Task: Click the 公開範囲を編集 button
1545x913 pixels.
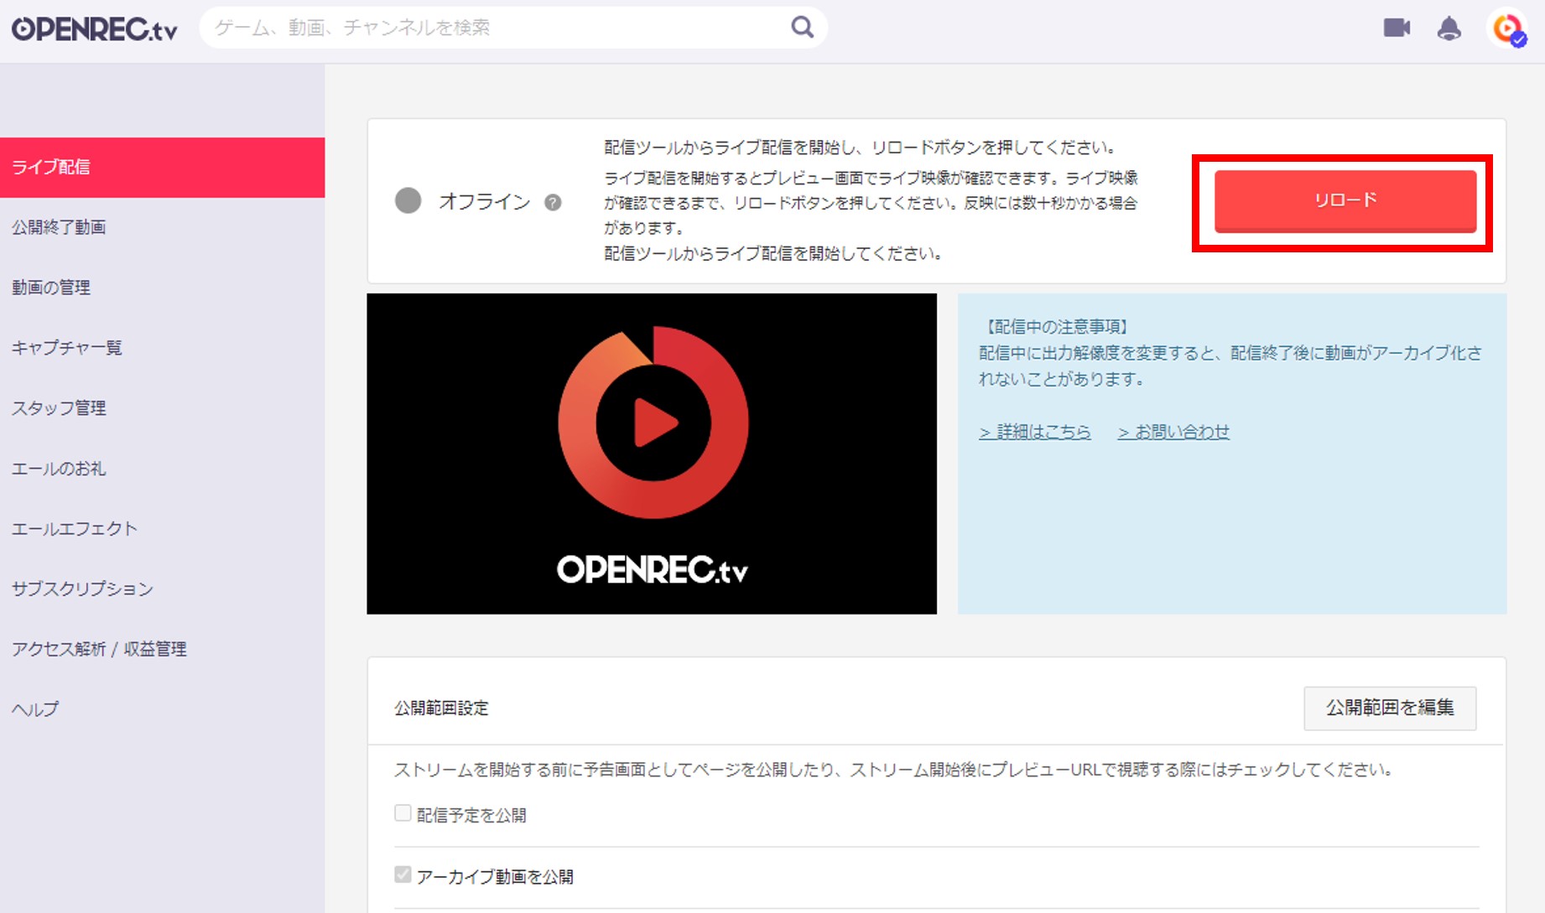Action: coord(1390,708)
